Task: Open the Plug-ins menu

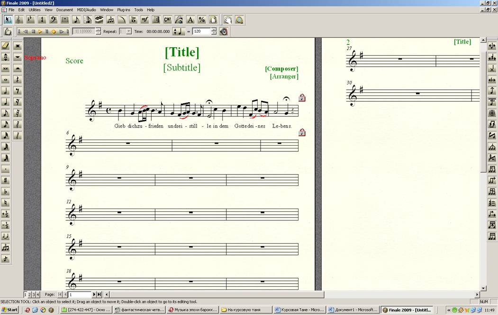Action: coord(123,9)
